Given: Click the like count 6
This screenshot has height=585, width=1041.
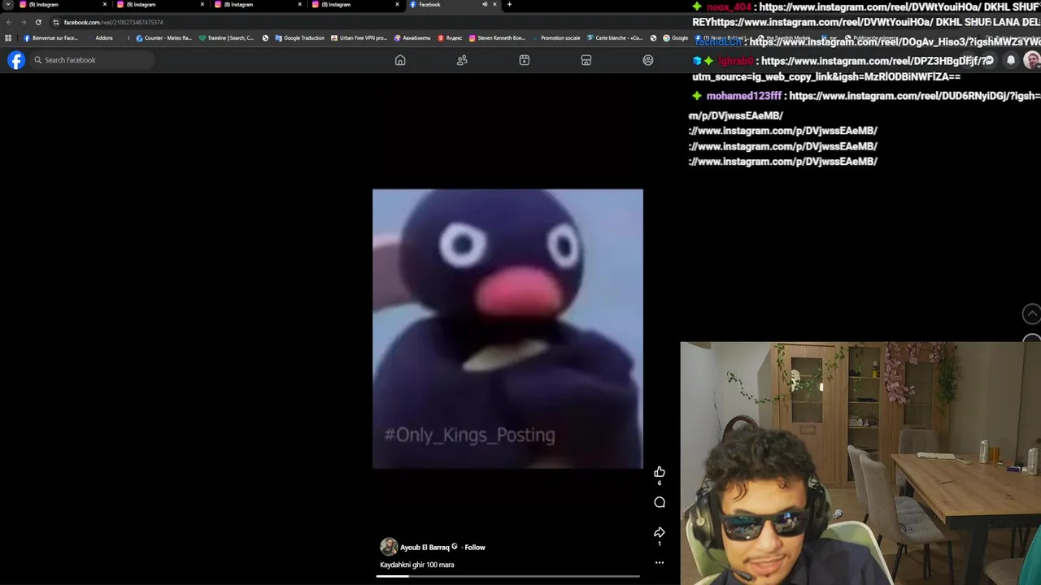Looking at the screenshot, I should click(660, 483).
